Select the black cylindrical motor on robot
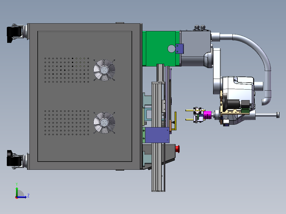Screen dimensions: 286x214 click(233, 104)
